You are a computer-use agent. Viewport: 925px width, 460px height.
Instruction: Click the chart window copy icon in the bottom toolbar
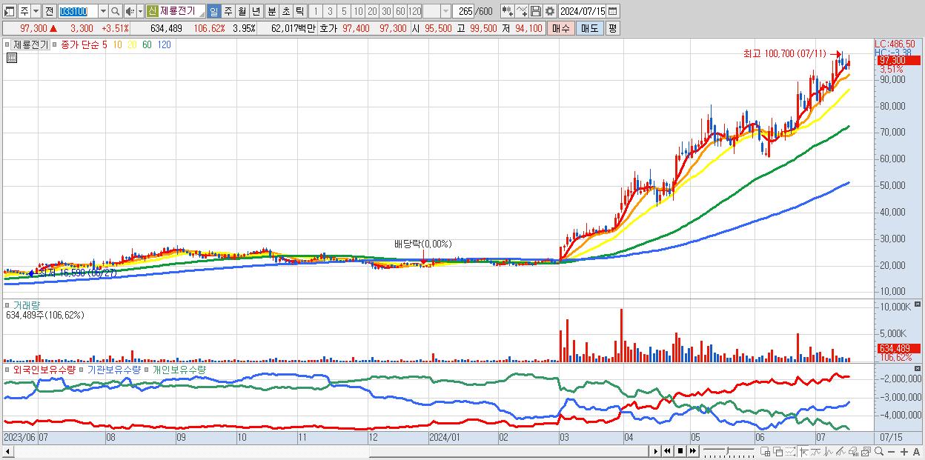866,452
